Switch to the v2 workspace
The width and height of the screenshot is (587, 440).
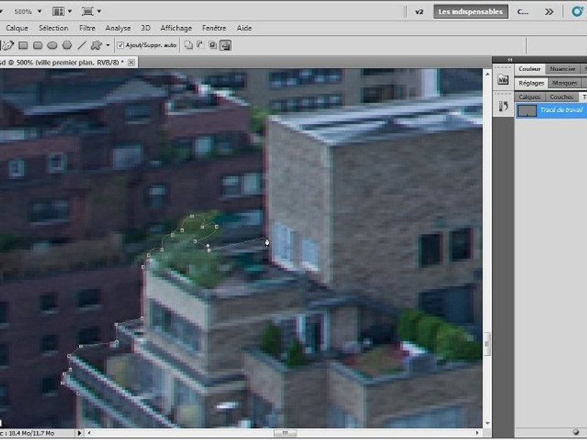click(x=419, y=12)
